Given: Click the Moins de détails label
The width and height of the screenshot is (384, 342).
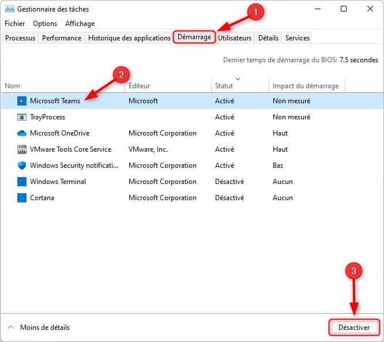Looking at the screenshot, I should 45,328.
